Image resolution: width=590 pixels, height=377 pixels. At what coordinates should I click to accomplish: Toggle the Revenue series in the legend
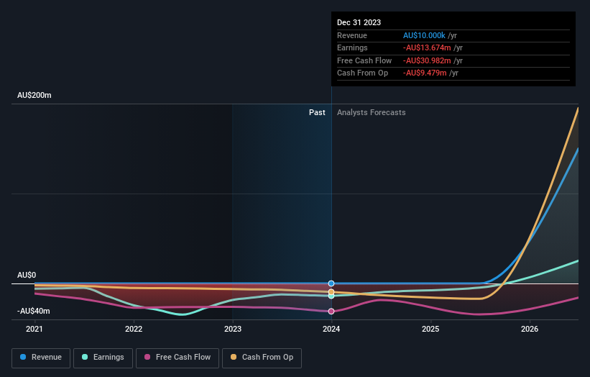pos(41,358)
